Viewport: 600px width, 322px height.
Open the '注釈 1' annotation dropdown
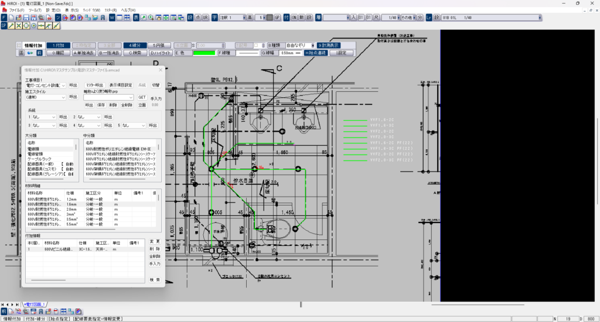pyautogui.click(x=232, y=18)
